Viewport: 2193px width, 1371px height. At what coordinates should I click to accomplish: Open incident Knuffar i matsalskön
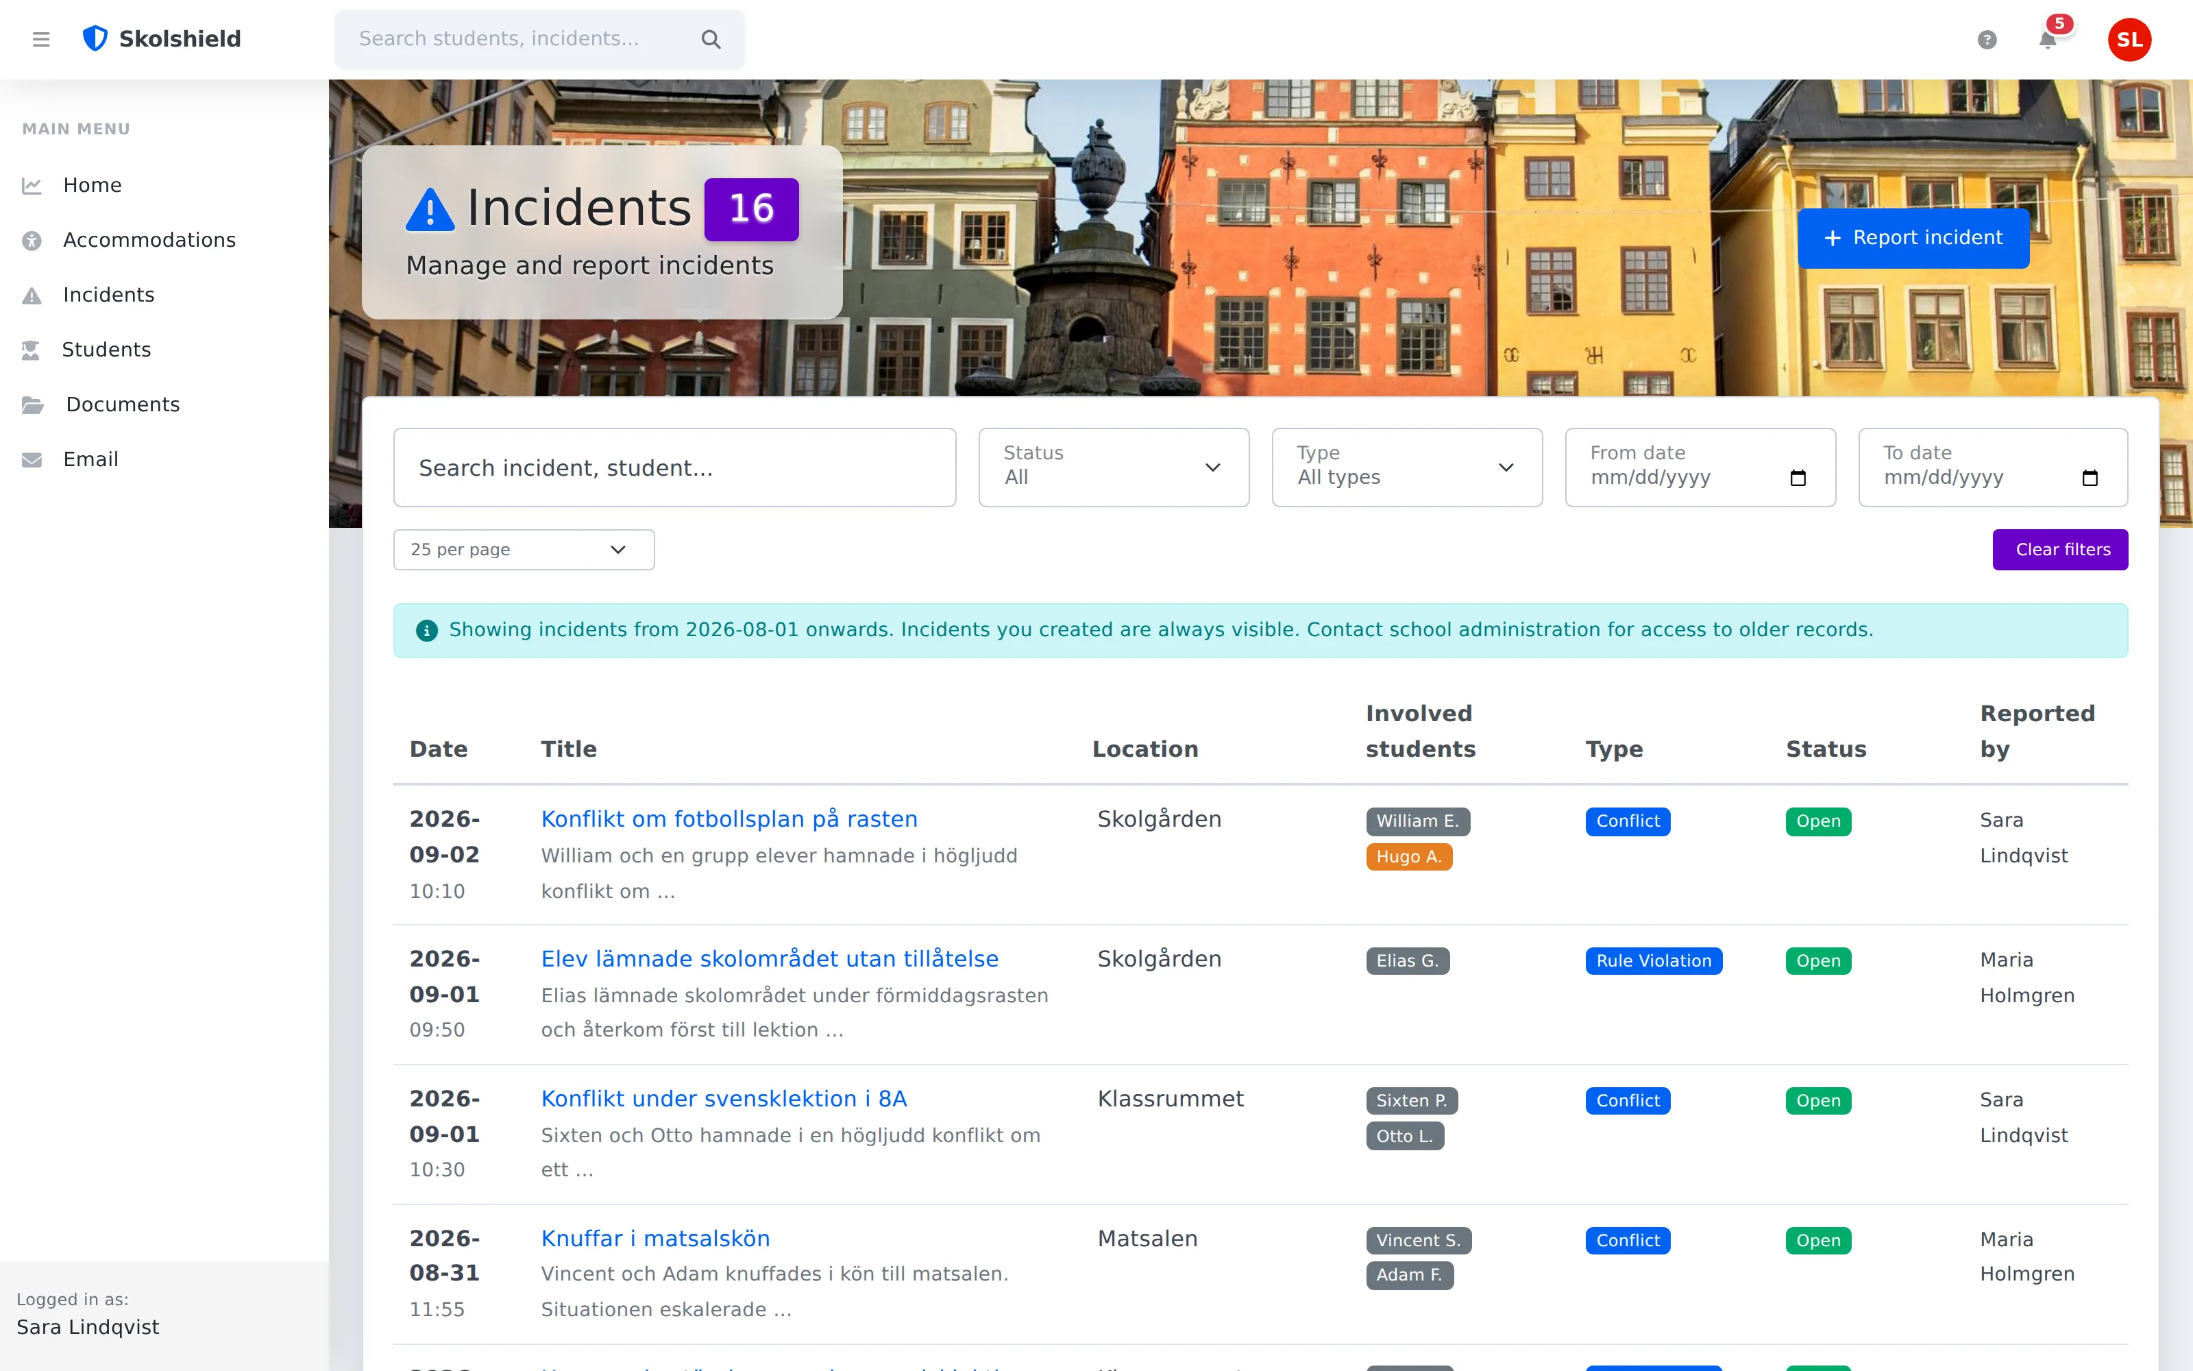pos(655,1239)
